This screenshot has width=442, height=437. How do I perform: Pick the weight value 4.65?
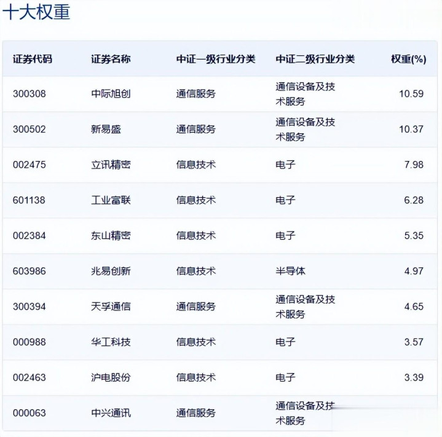click(414, 307)
